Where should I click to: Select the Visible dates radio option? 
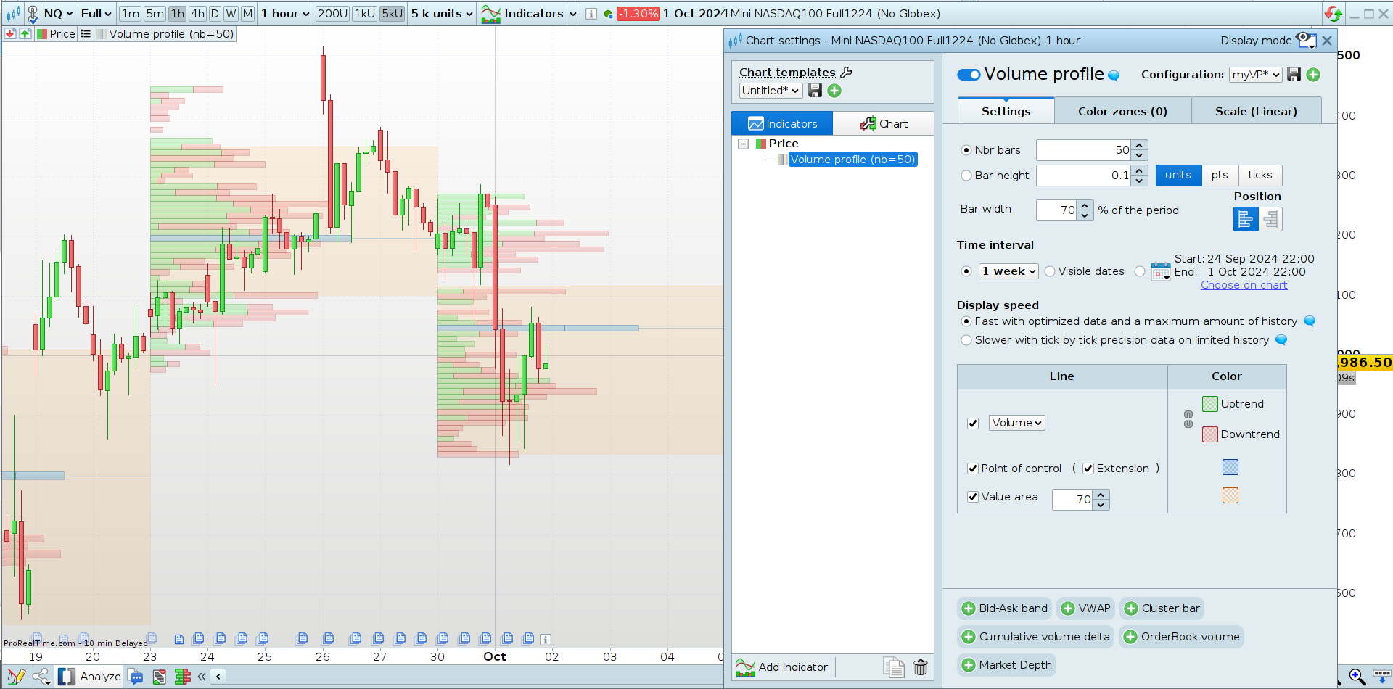coord(1050,271)
